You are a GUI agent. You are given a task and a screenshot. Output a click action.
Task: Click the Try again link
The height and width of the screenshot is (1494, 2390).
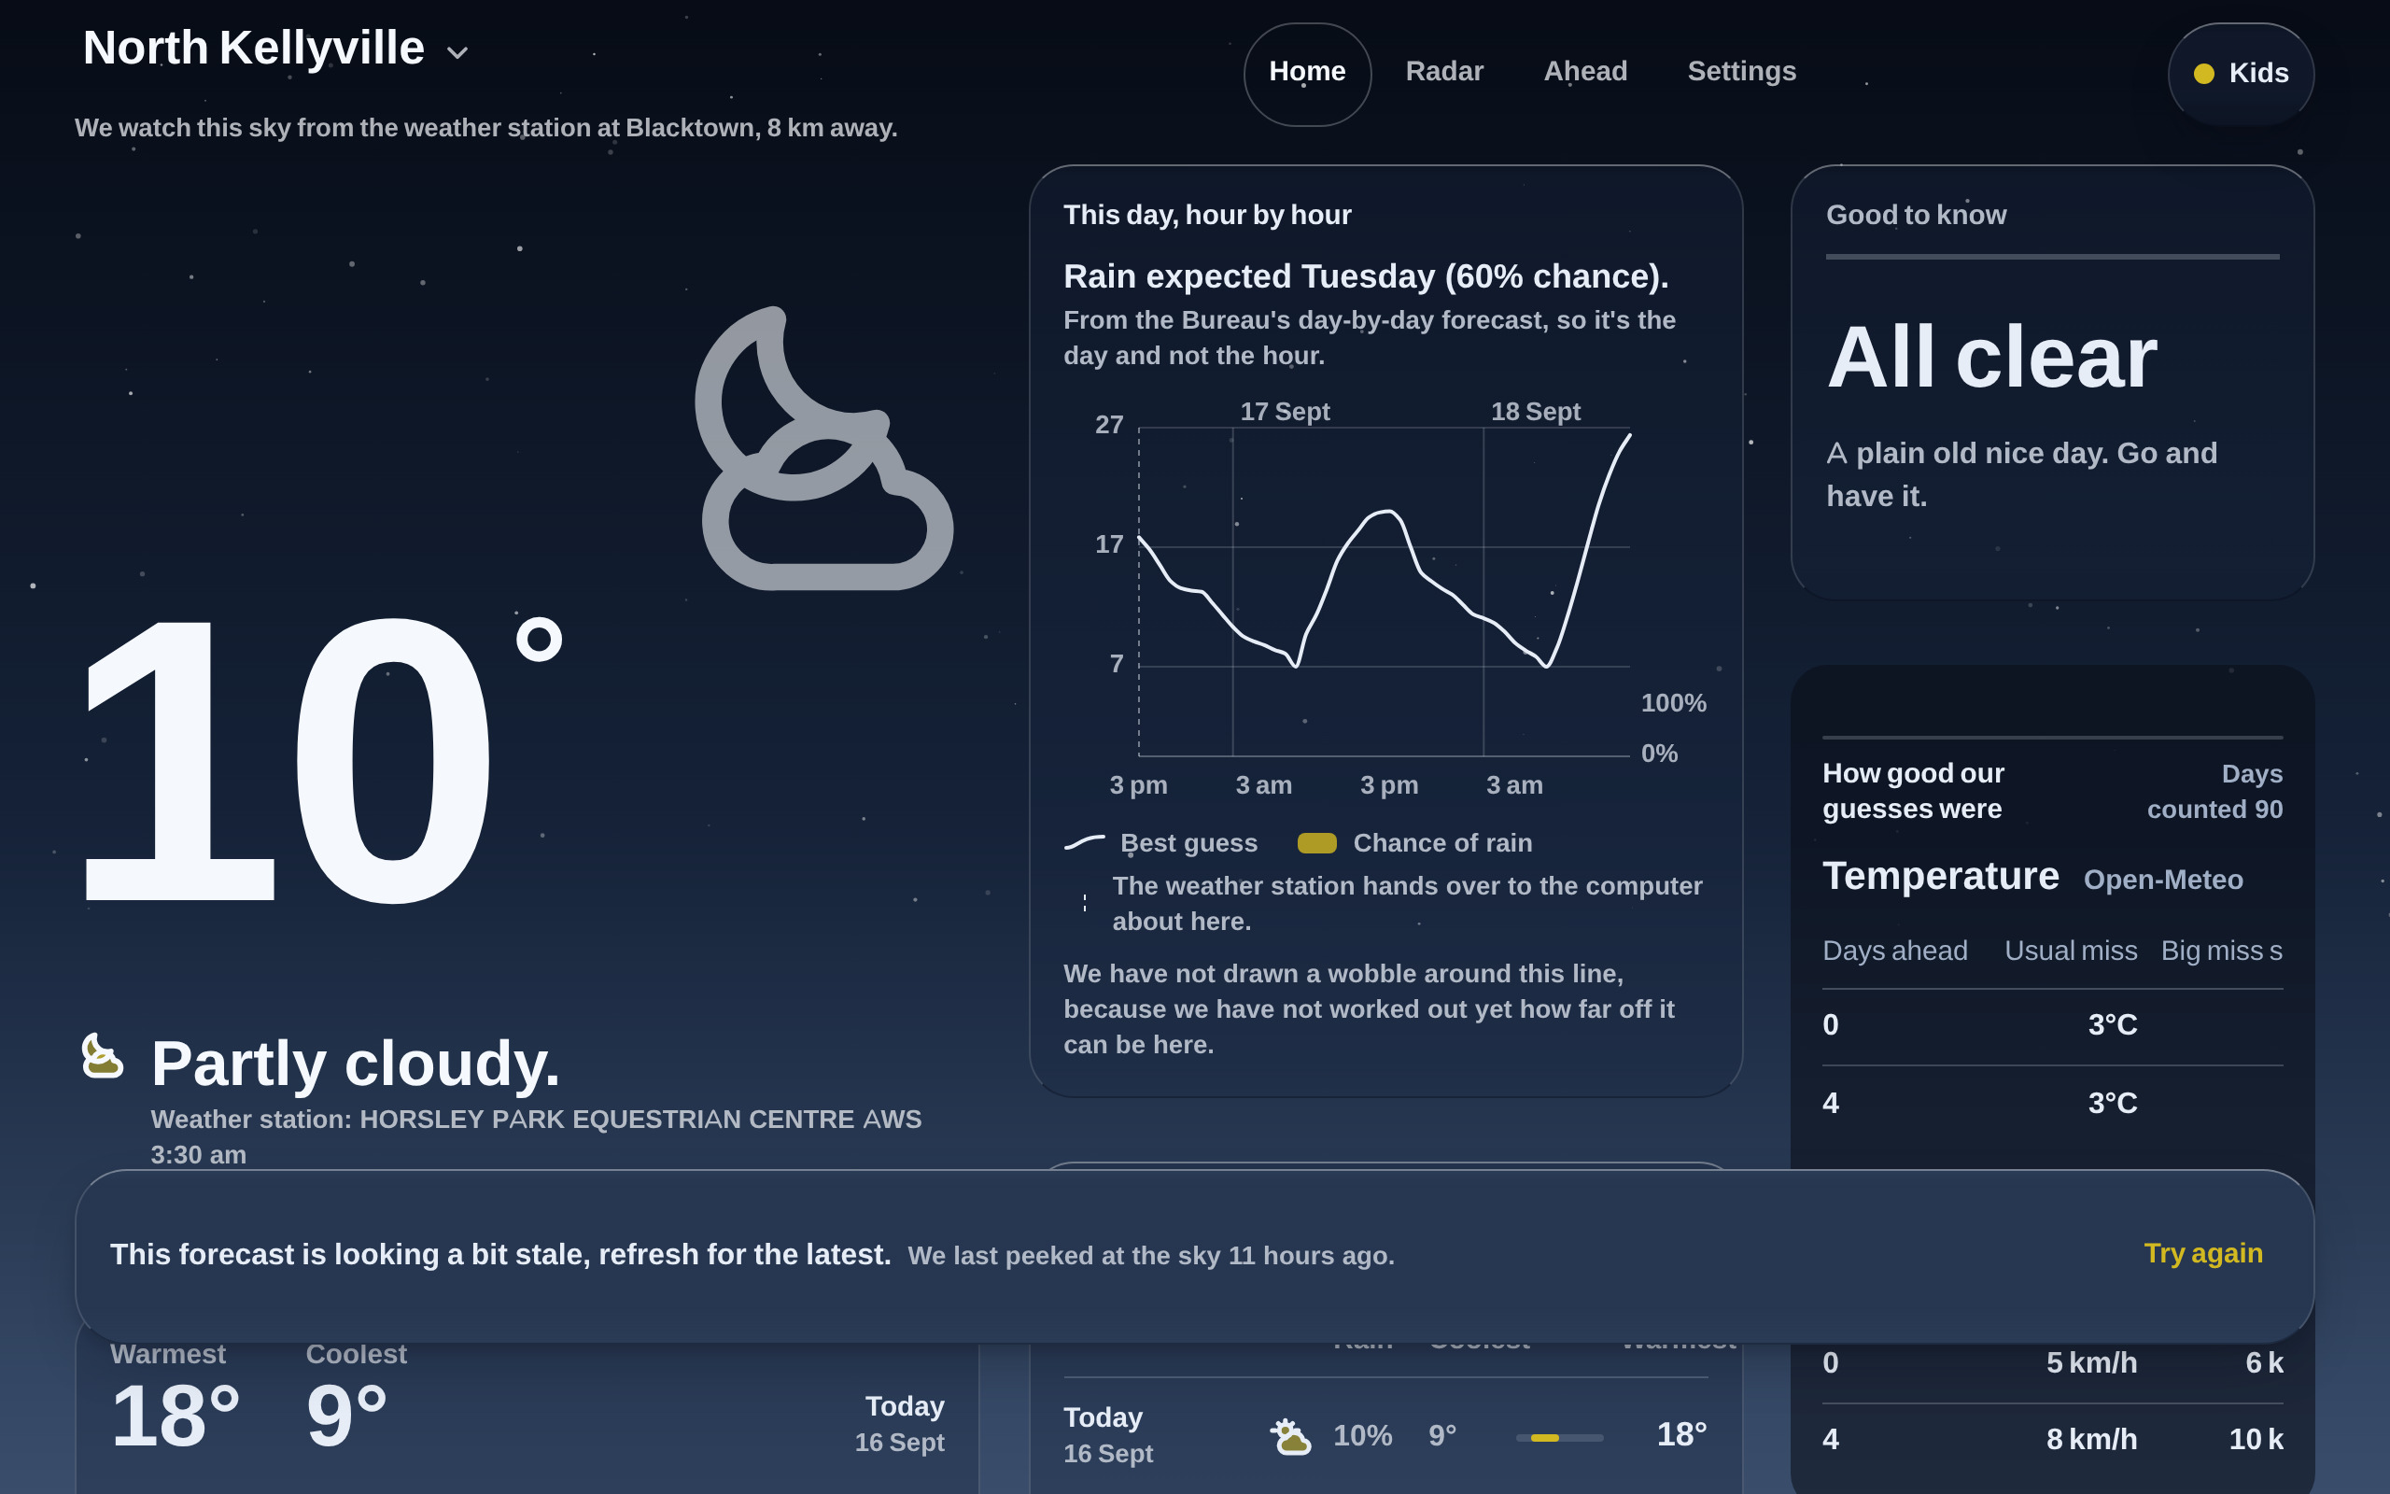point(2202,1253)
